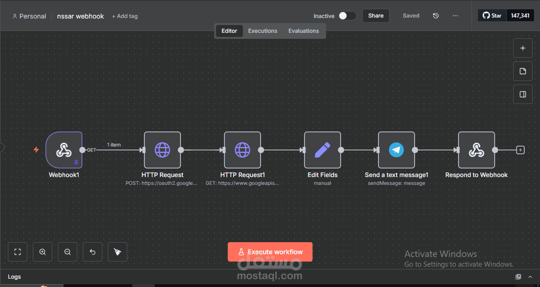This screenshot has height=287, width=540.
Task: Open the Telegram Send a text message1 node
Action: (397, 150)
